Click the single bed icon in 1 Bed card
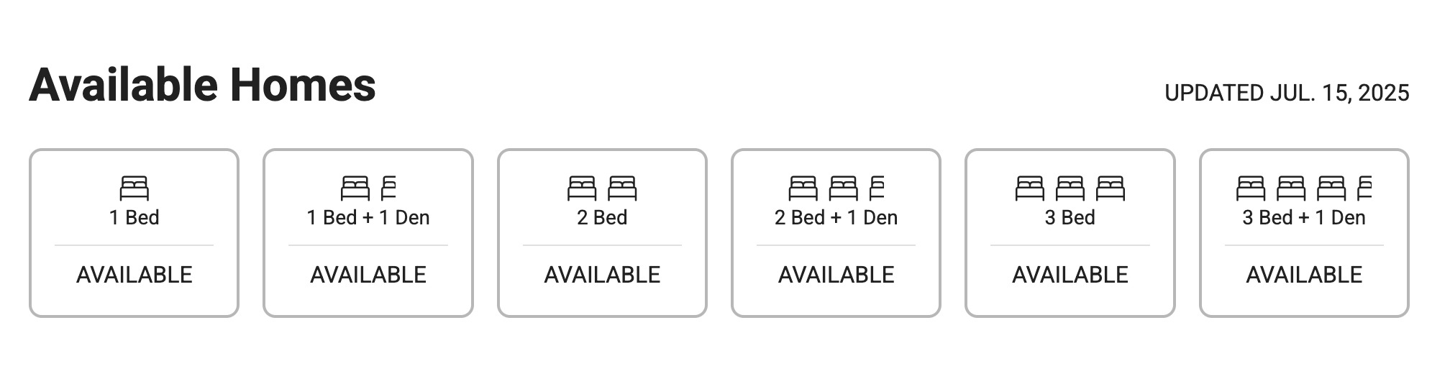This screenshot has width=1450, height=374. [134, 188]
